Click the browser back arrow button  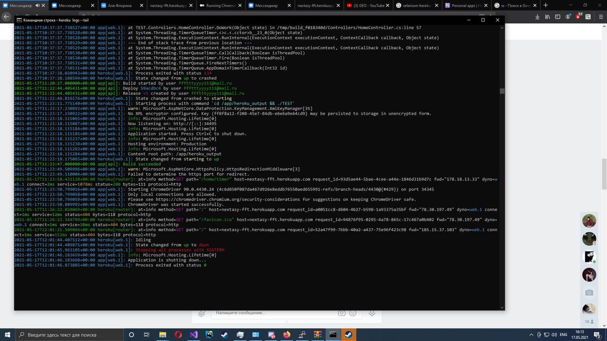6,17
